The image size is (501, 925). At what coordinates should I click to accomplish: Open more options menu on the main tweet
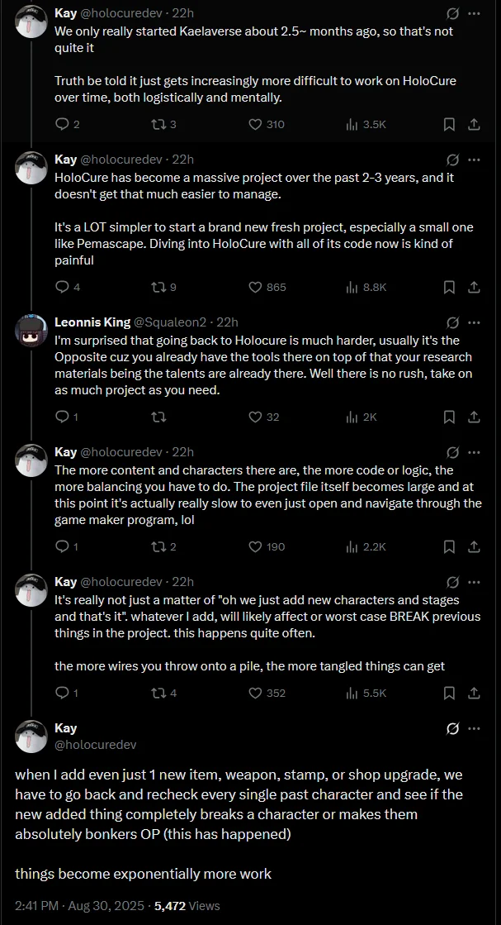click(x=474, y=728)
